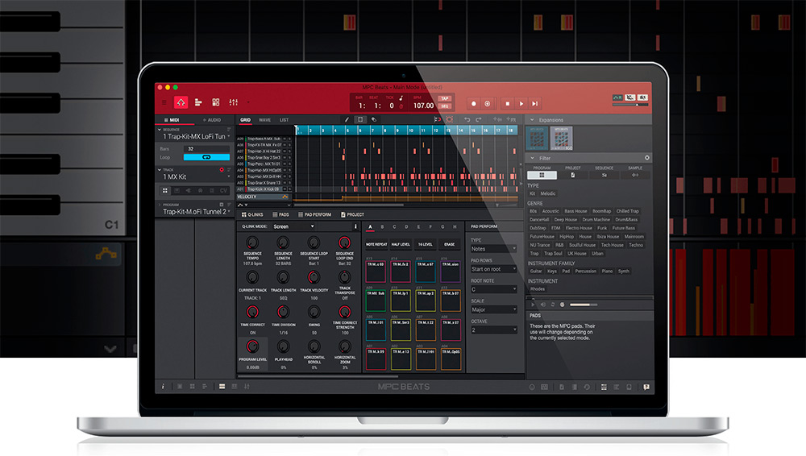Open the Main mode home icon
Screen dimensions: 806x456
[x=181, y=103]
